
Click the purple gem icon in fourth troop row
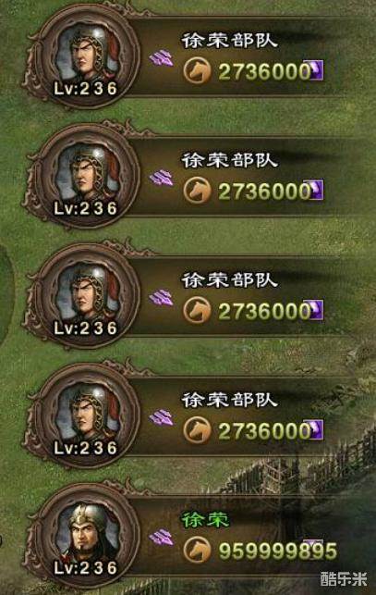[x=316, y=429]
